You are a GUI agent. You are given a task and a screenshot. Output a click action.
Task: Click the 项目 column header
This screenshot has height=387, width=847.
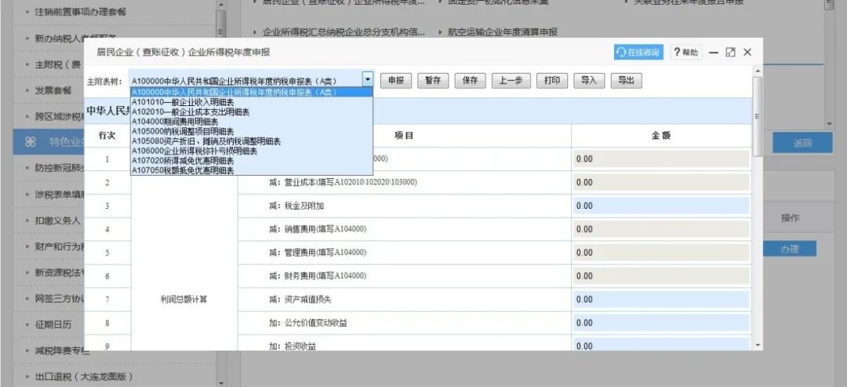[404, 136]
